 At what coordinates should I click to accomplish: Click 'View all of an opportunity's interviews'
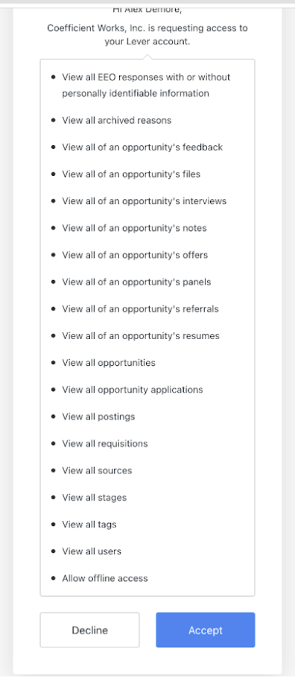[144, 201]
